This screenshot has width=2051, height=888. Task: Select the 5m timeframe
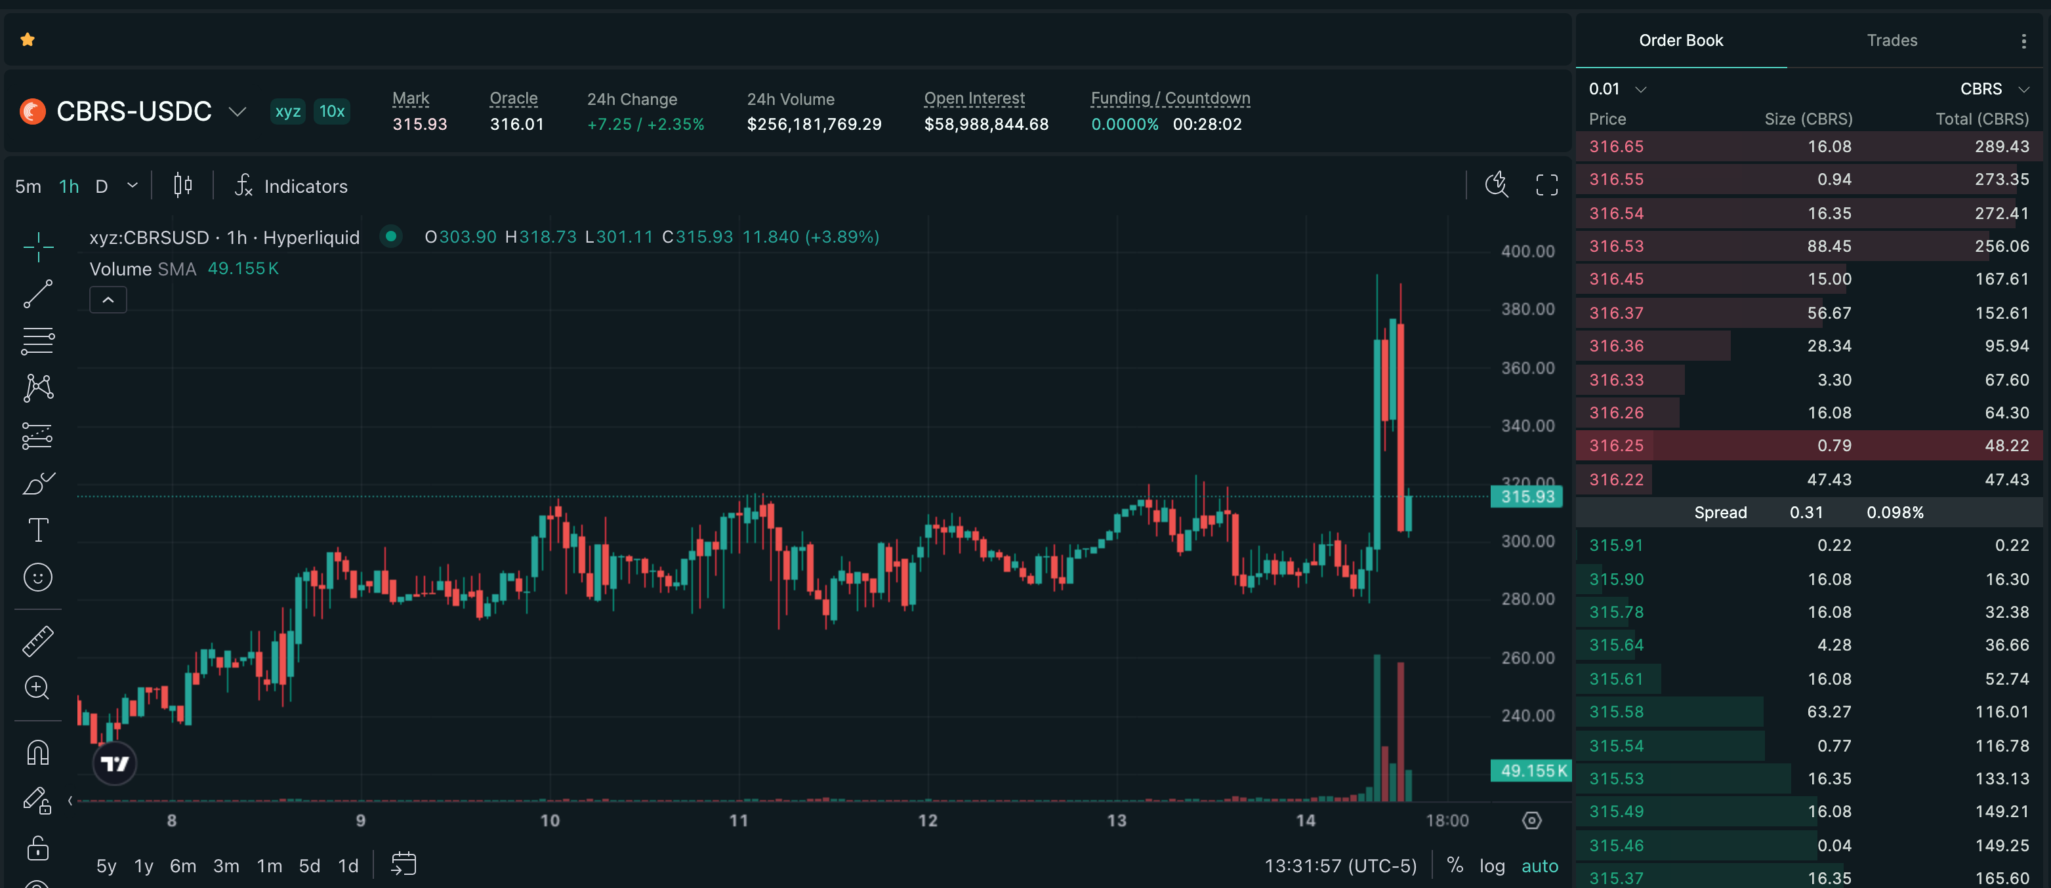click(x=28, y=186)
